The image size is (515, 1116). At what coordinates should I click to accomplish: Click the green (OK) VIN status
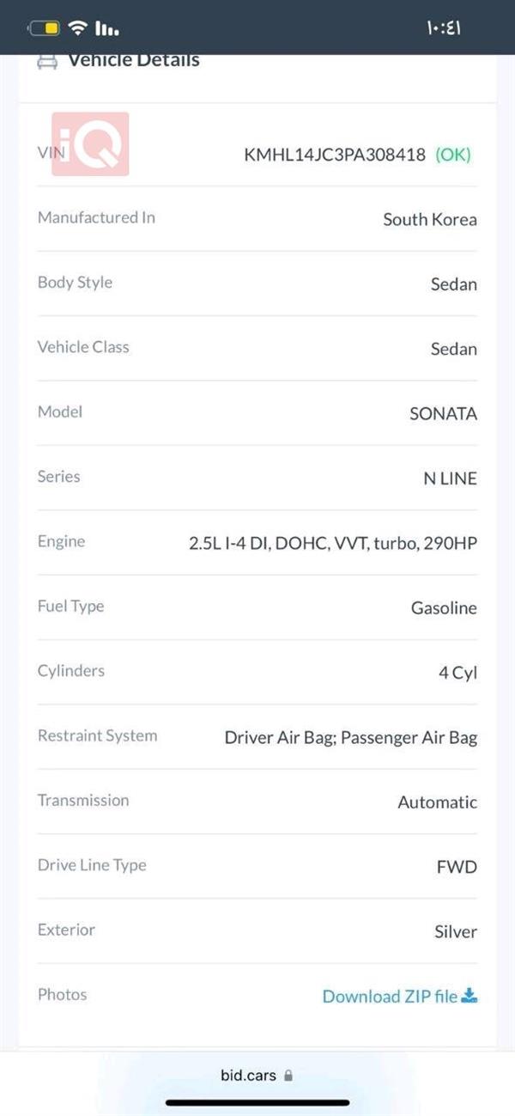453,156
